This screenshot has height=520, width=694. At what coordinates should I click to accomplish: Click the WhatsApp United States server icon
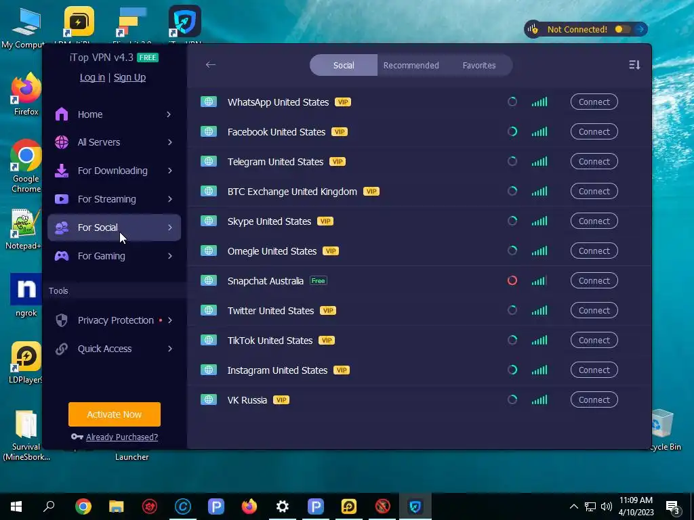coord(209,102)
